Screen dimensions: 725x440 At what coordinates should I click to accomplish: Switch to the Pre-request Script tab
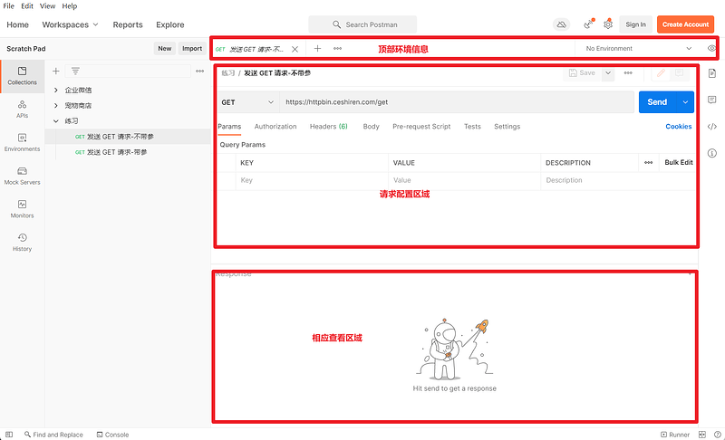point(421,127)
